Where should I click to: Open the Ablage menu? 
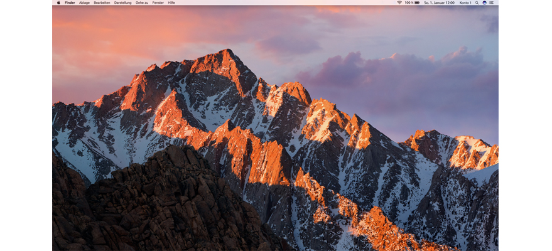pyautogui.click(x=84, y=3)
